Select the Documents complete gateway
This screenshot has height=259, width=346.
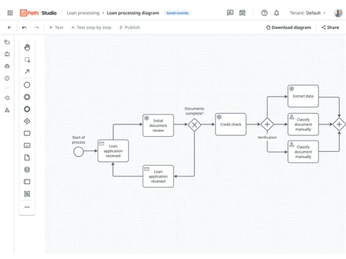(194, 125)
